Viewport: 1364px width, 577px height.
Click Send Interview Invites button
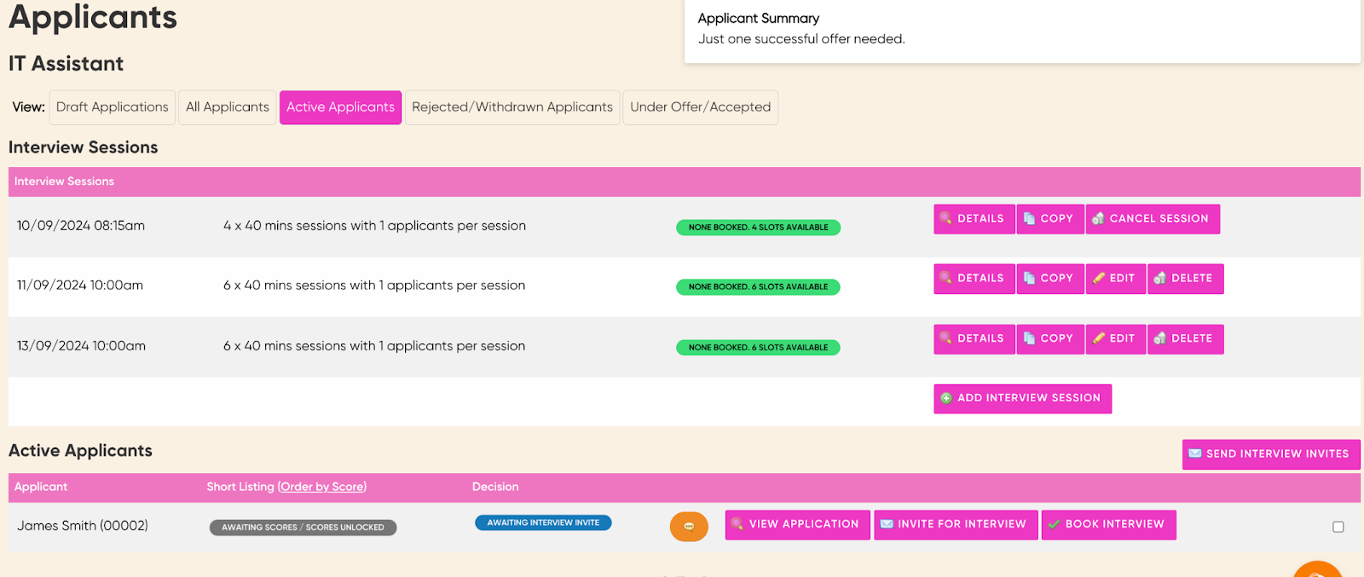[x=1270, y=454]
